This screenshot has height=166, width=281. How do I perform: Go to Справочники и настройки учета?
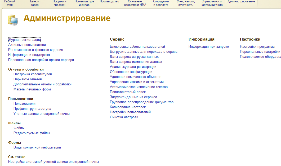211,3
